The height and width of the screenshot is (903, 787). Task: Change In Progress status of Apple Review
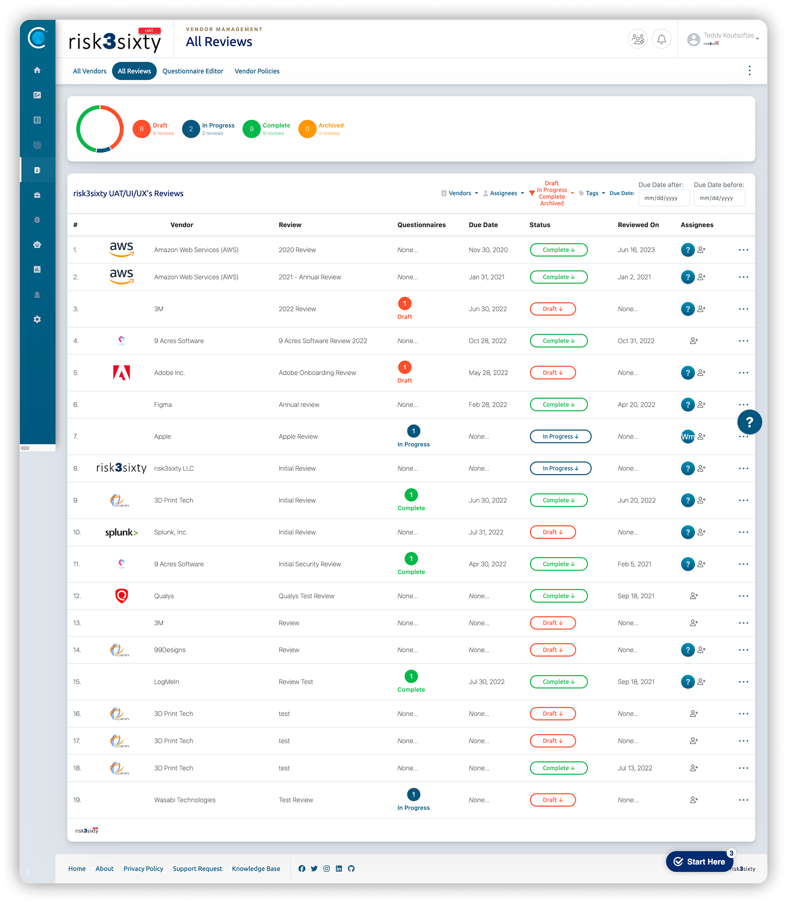[560, 437]
